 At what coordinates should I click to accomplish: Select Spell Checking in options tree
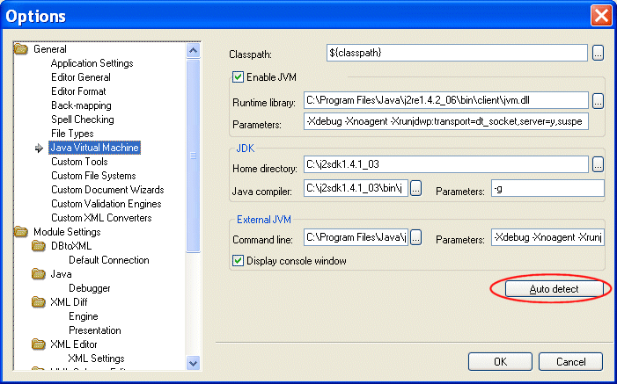coord(82,120)
